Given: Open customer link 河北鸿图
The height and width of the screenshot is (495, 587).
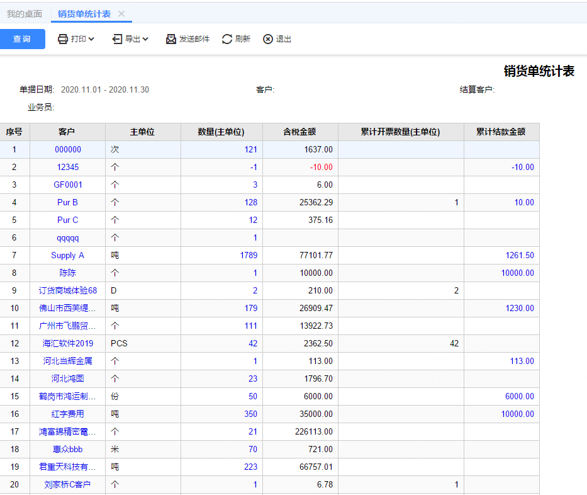Looking at the screenshot, I should click(68, 378).
